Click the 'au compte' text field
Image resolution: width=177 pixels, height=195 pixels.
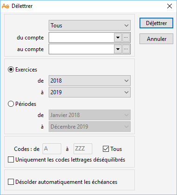(x=82, y=49)
